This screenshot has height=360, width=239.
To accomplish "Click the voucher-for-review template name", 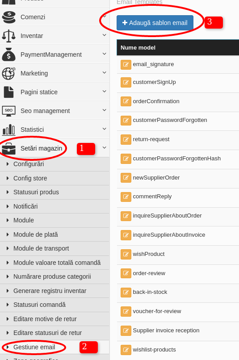I will (x=157, y=311).
